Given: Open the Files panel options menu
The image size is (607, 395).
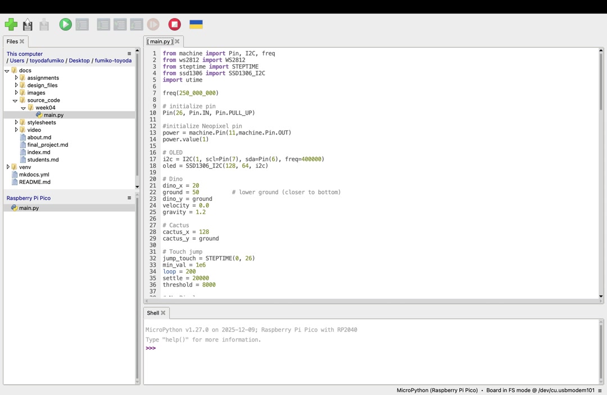Looking at the screenshot, I should [x=129, y=53].
